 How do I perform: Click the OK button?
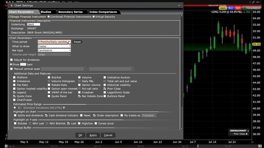coord(80,135)
